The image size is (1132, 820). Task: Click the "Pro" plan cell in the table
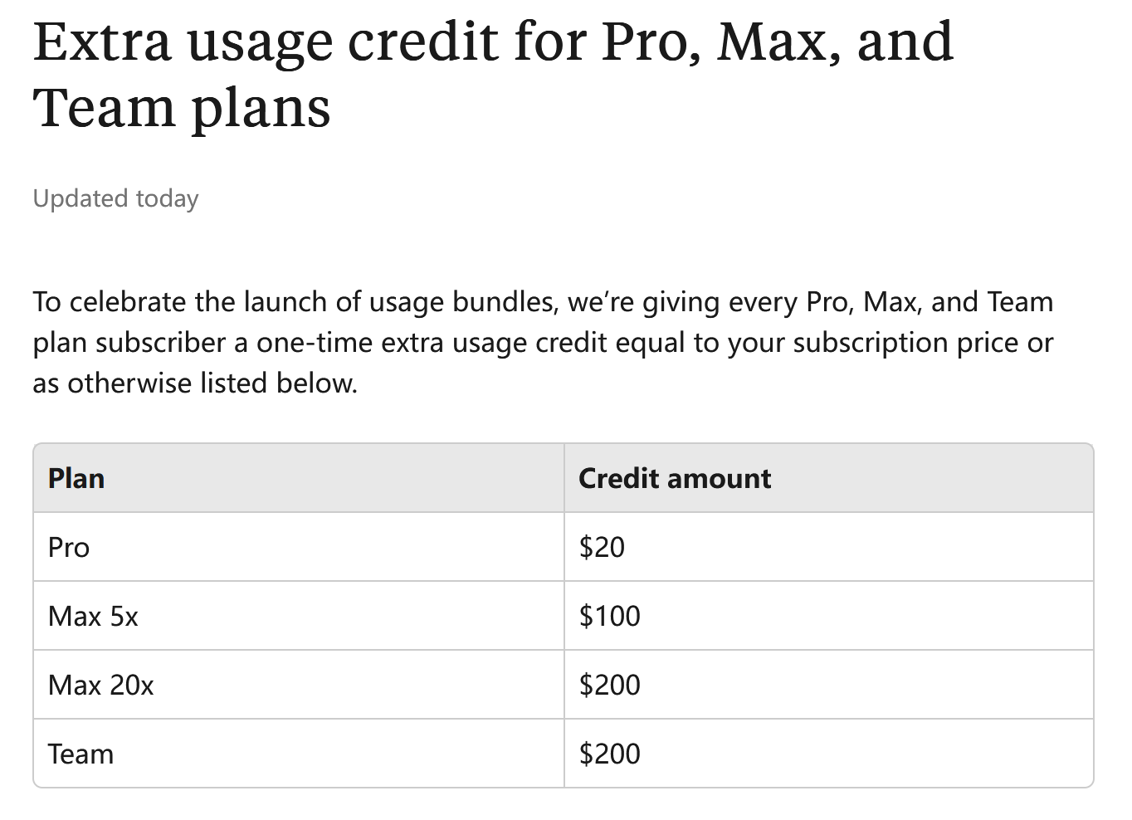[x=69, y=548]
